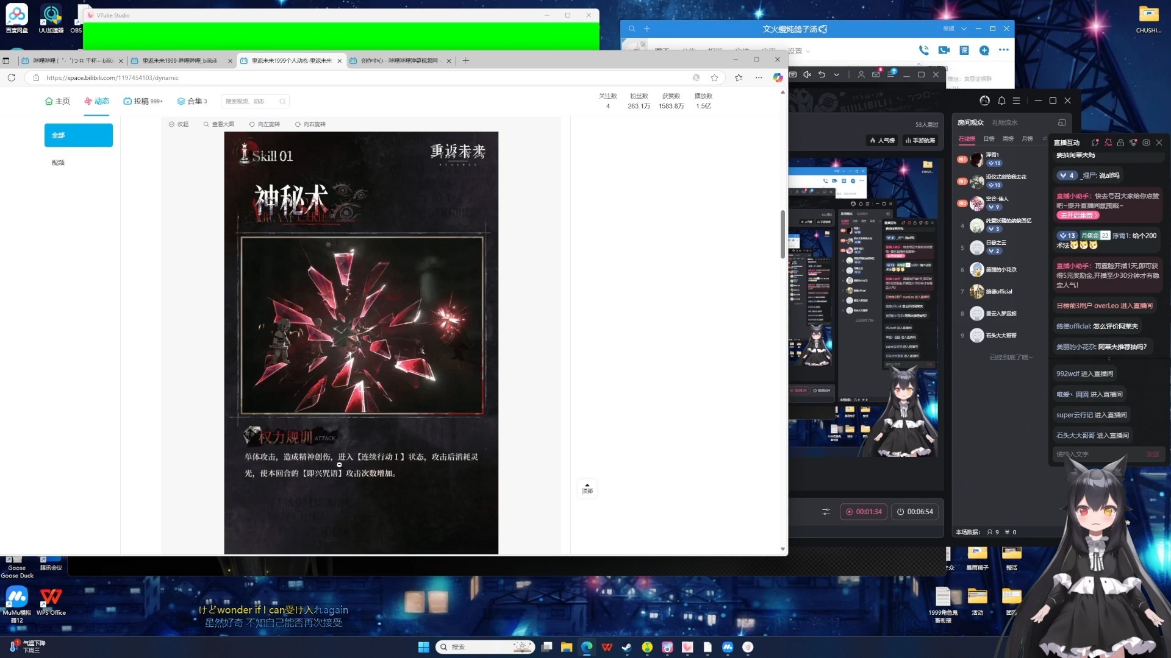The height and width of the screenshot is (658, 1171).
Task: Open stream adjustment sliders icon
Action: point(826,512)
